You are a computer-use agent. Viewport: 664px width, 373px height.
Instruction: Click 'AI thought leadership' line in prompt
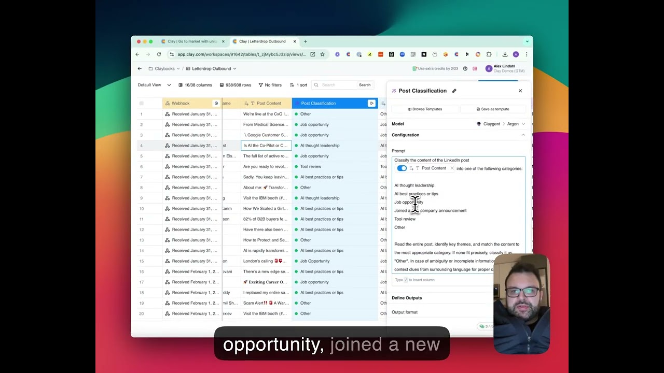(x=414, y=185)
